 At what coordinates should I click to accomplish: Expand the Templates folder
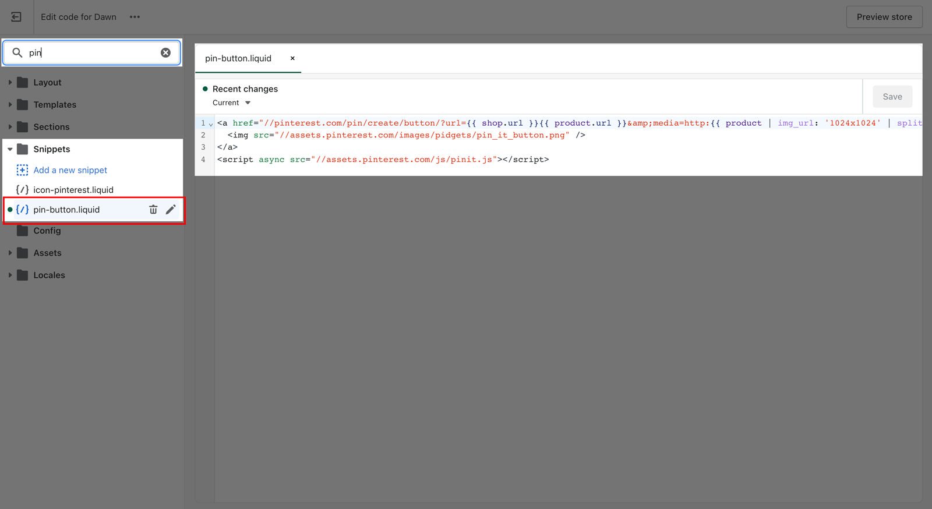click(10, 105)
